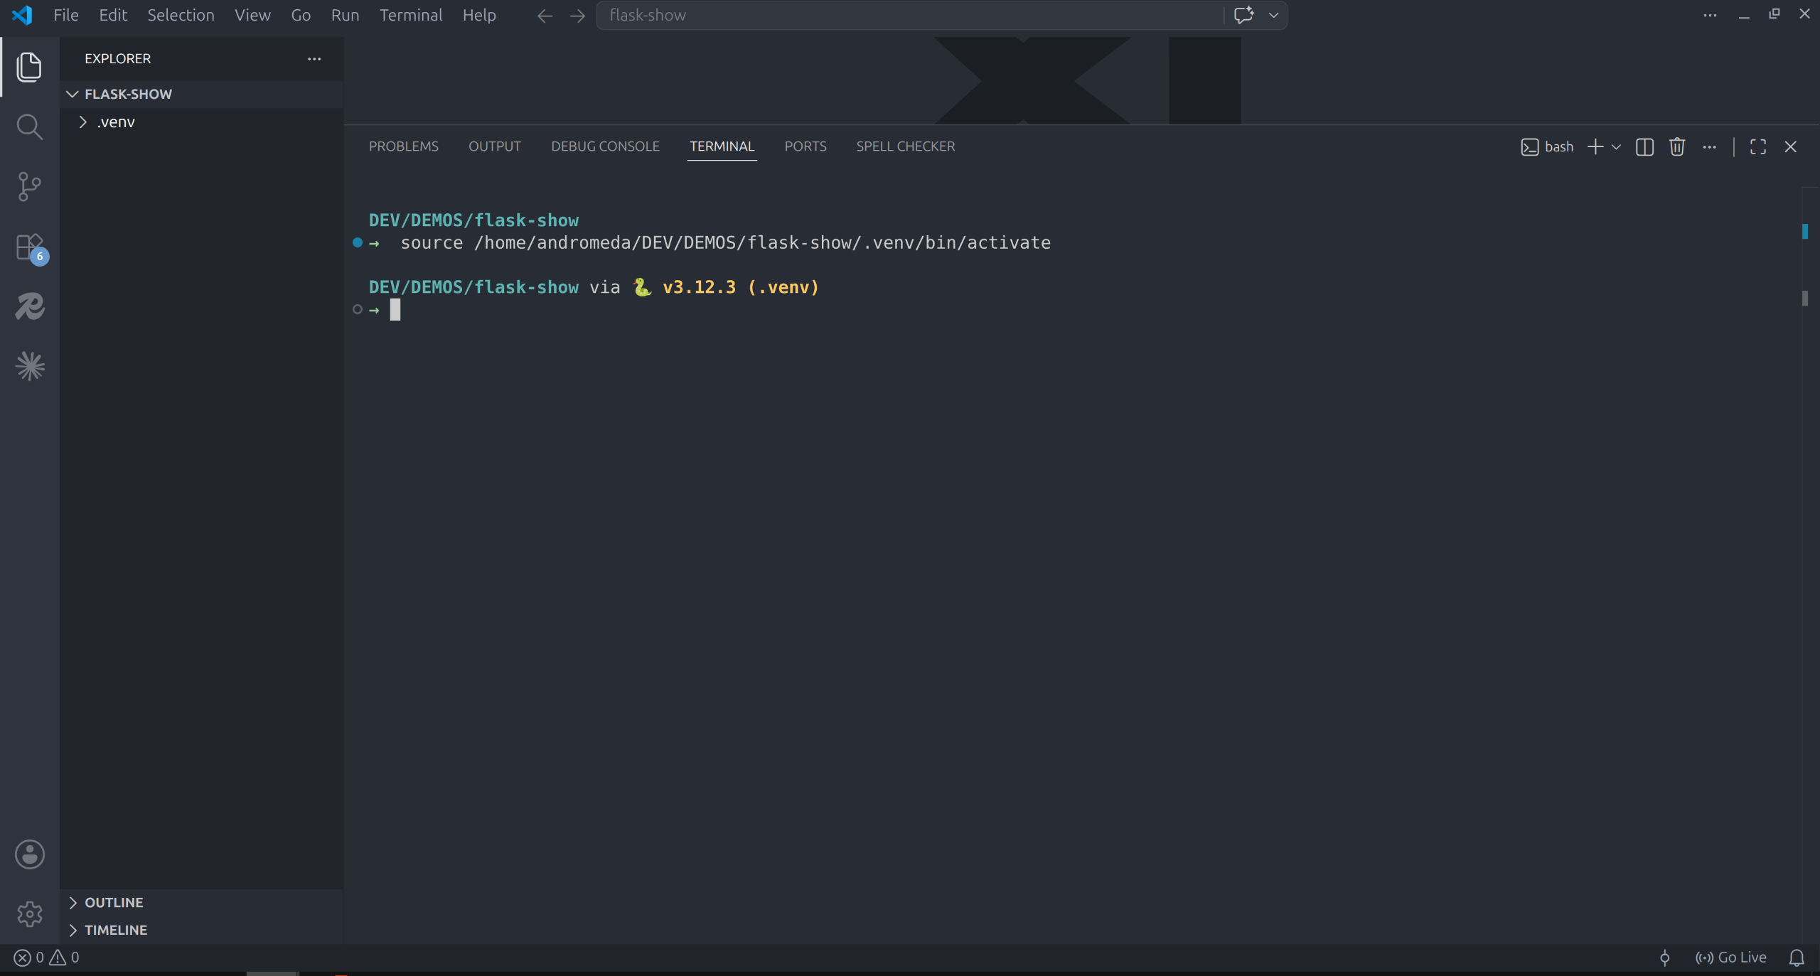1820x976 pixels.
Task: Split the terminal
Action: pos(1644,146)
